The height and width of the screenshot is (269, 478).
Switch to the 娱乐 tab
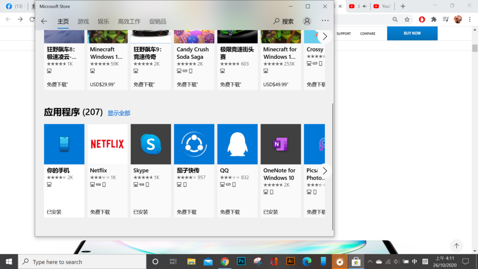pos(103,21)
